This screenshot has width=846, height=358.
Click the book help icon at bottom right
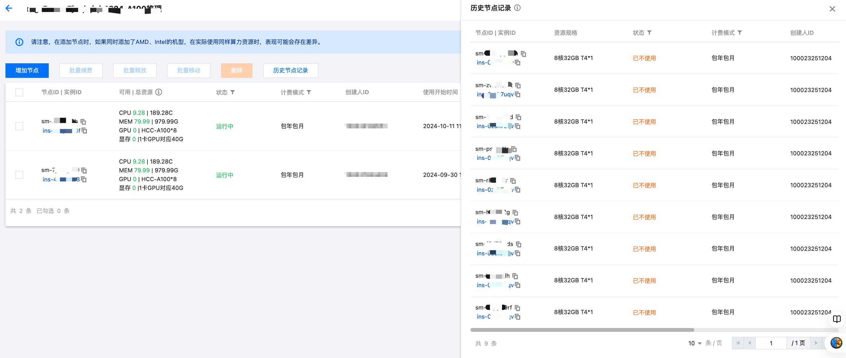(837, 319)
